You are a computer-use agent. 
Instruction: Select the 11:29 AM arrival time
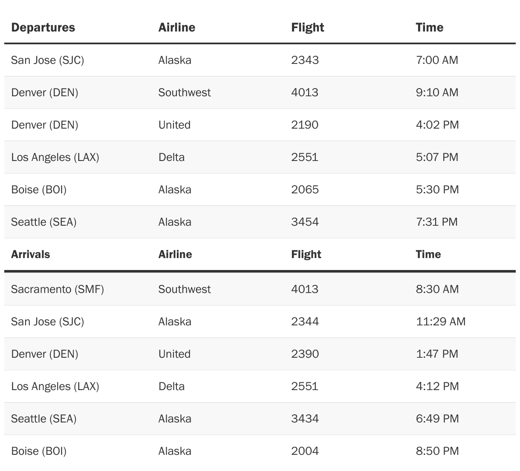(441, 322)
